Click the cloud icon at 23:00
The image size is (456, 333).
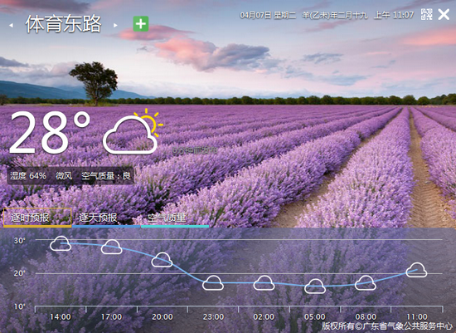[x=213, y=283]
